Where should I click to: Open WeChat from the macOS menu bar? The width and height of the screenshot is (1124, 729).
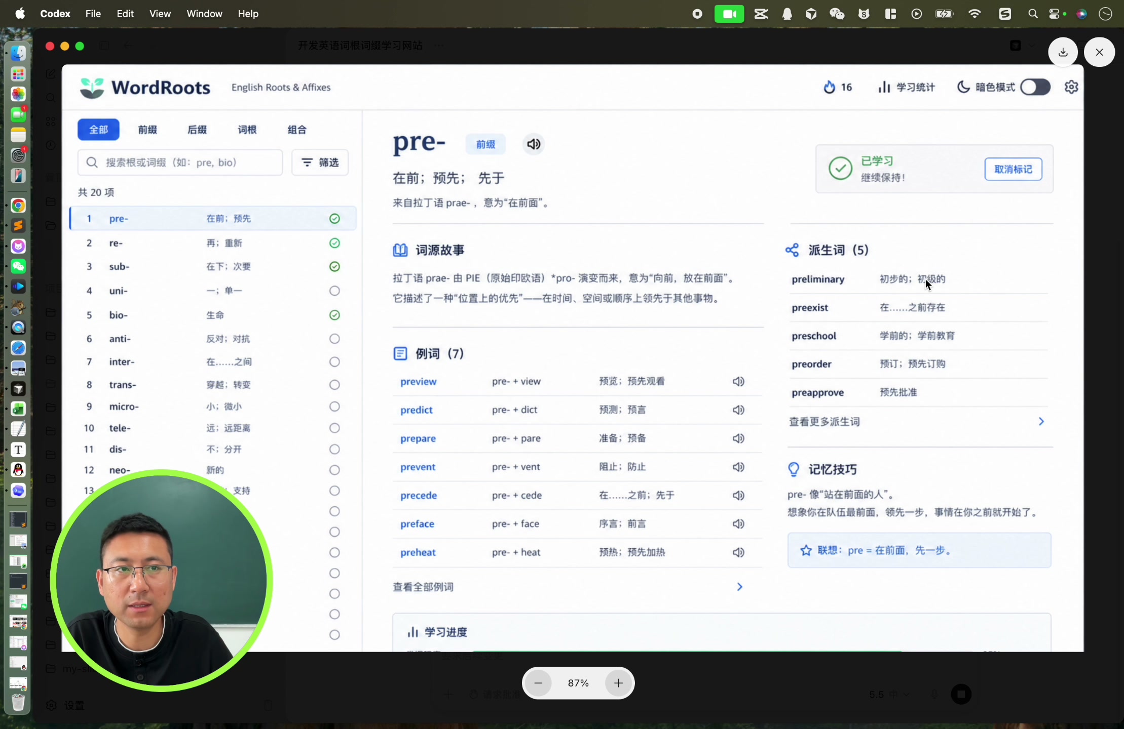point(837,14)
